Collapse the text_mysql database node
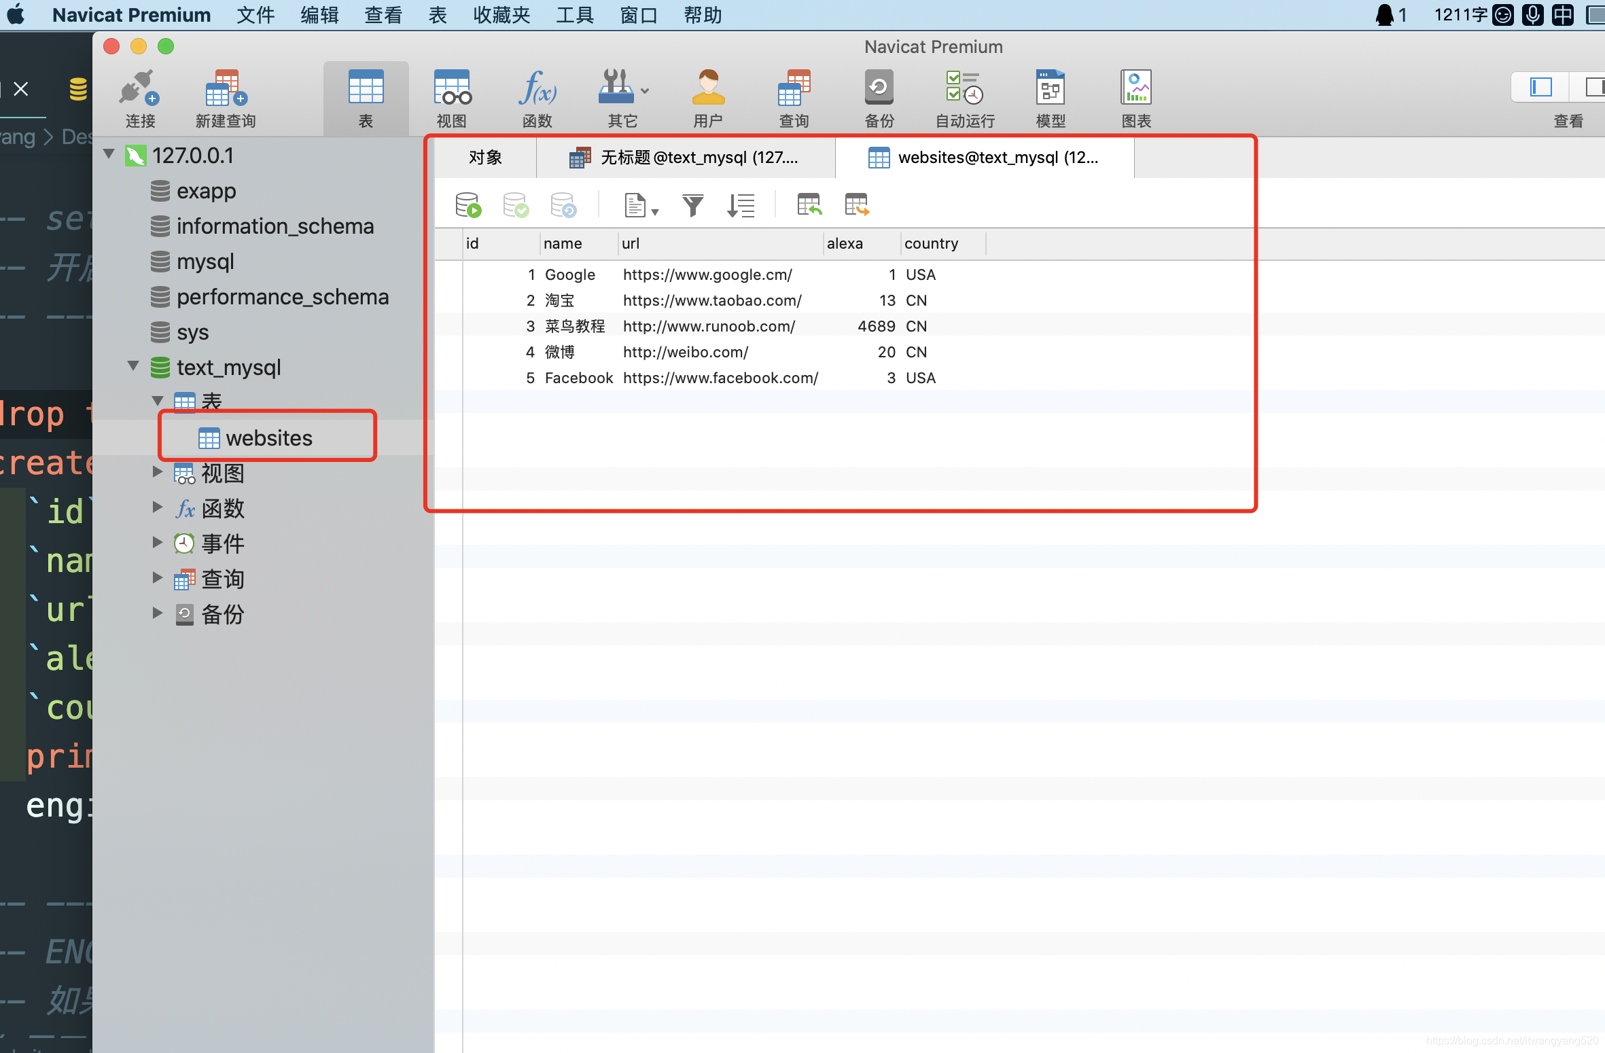 click(x=133, y=366)
